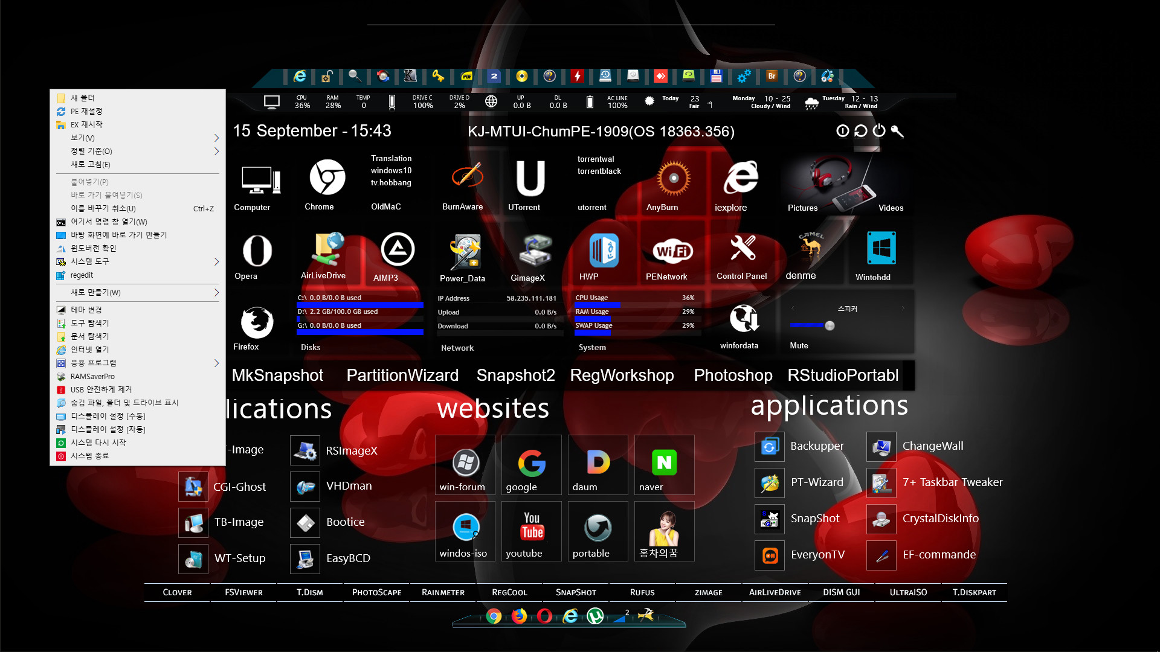Screen dimensions: 1160x652
Task: Click the gold key icon in top bar
Action: pyautogui.click(x=438, y=76)
